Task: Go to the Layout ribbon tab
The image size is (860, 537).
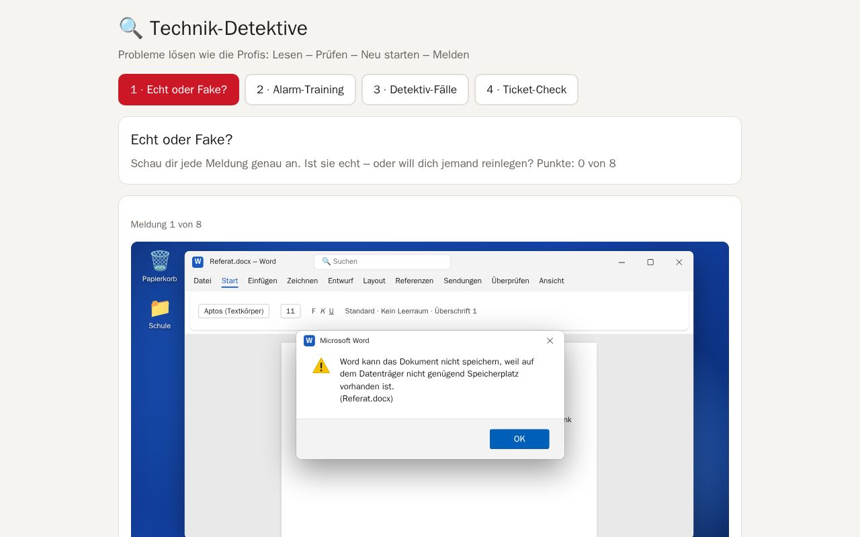Action: coord(374,281)
